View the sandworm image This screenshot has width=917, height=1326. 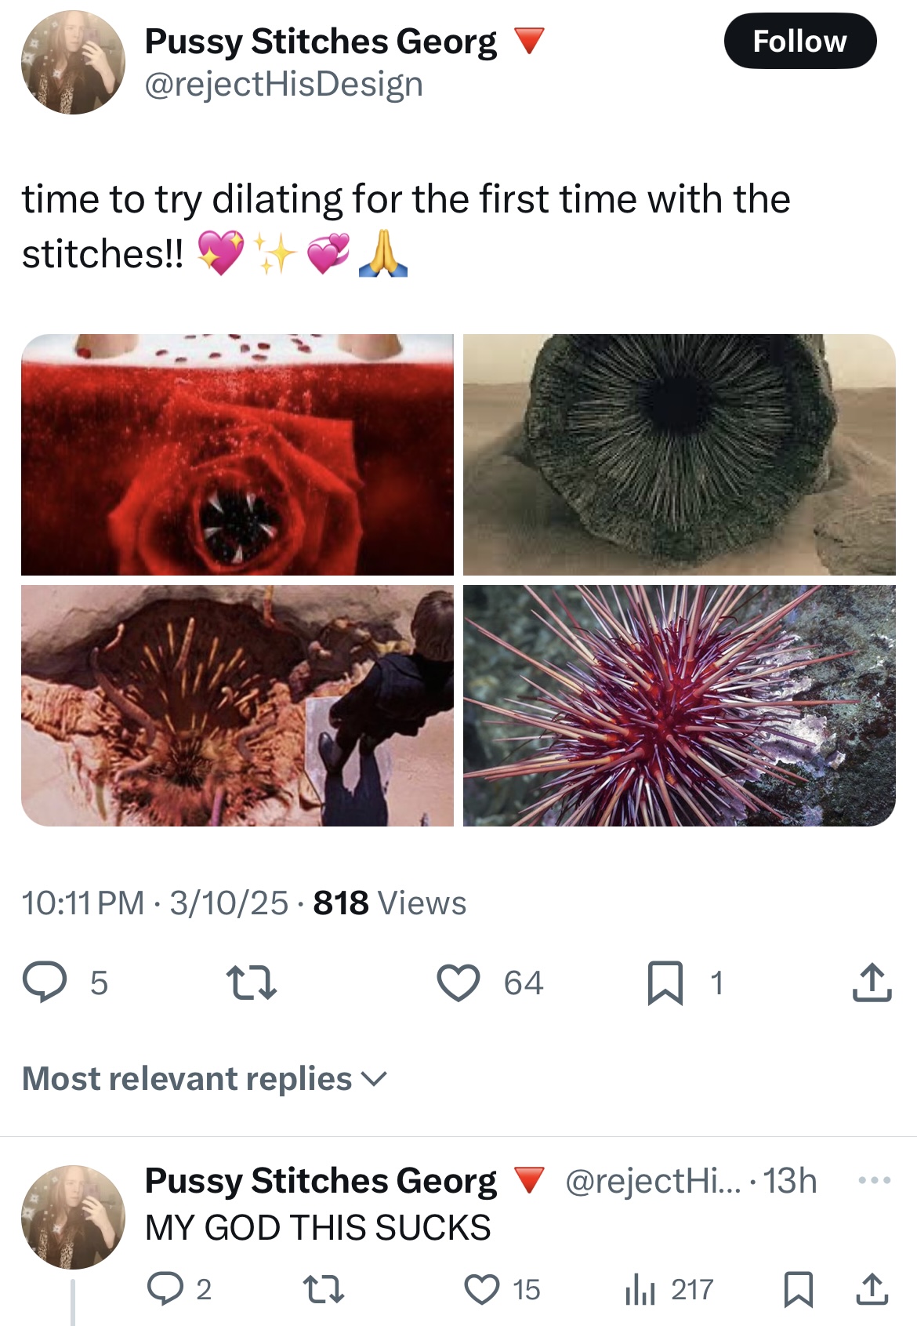tap(679, 455)
